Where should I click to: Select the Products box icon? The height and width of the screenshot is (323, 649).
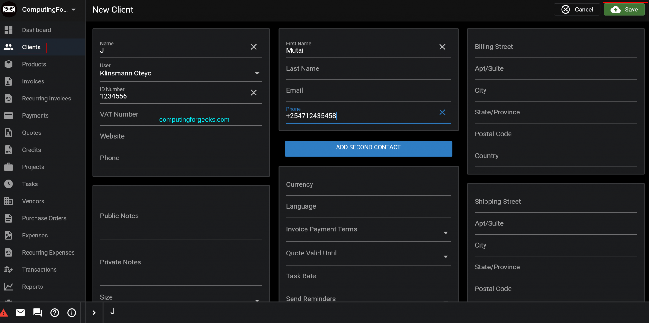coord(9,64)
